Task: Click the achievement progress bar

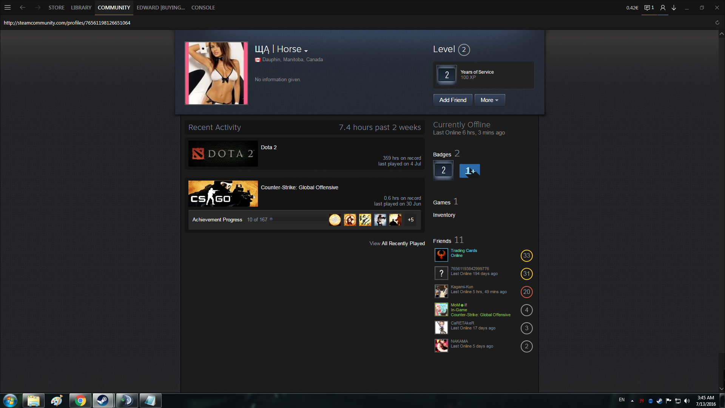Action: pos(298,219)
